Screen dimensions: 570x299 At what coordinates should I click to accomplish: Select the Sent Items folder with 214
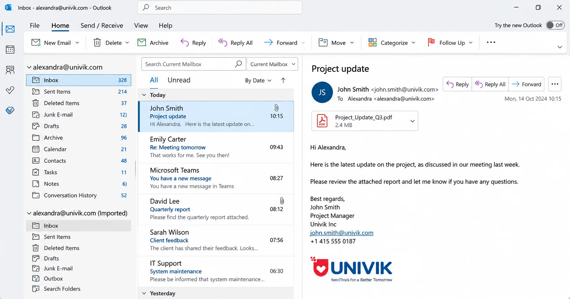point(79,91)
